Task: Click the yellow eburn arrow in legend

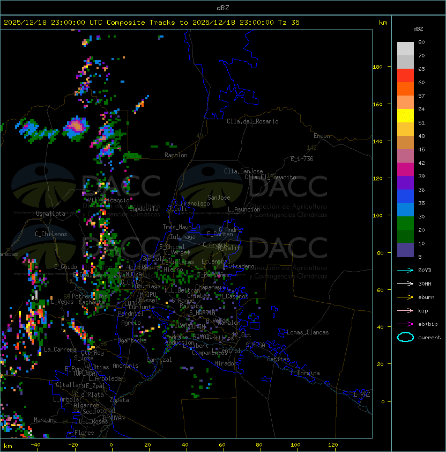Action: [x=405, y=297]
